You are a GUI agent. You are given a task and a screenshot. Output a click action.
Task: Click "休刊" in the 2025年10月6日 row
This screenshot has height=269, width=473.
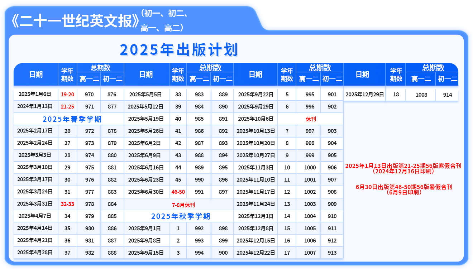pyautogui.click(x=311, y=119)
